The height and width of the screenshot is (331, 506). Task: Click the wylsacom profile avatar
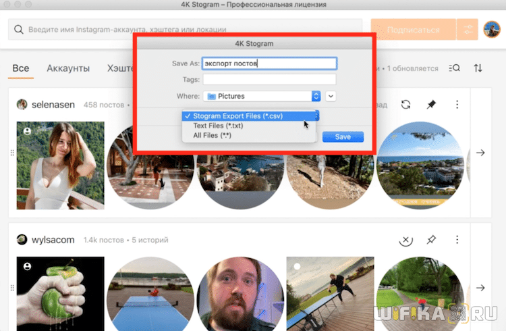pos(22,240)
